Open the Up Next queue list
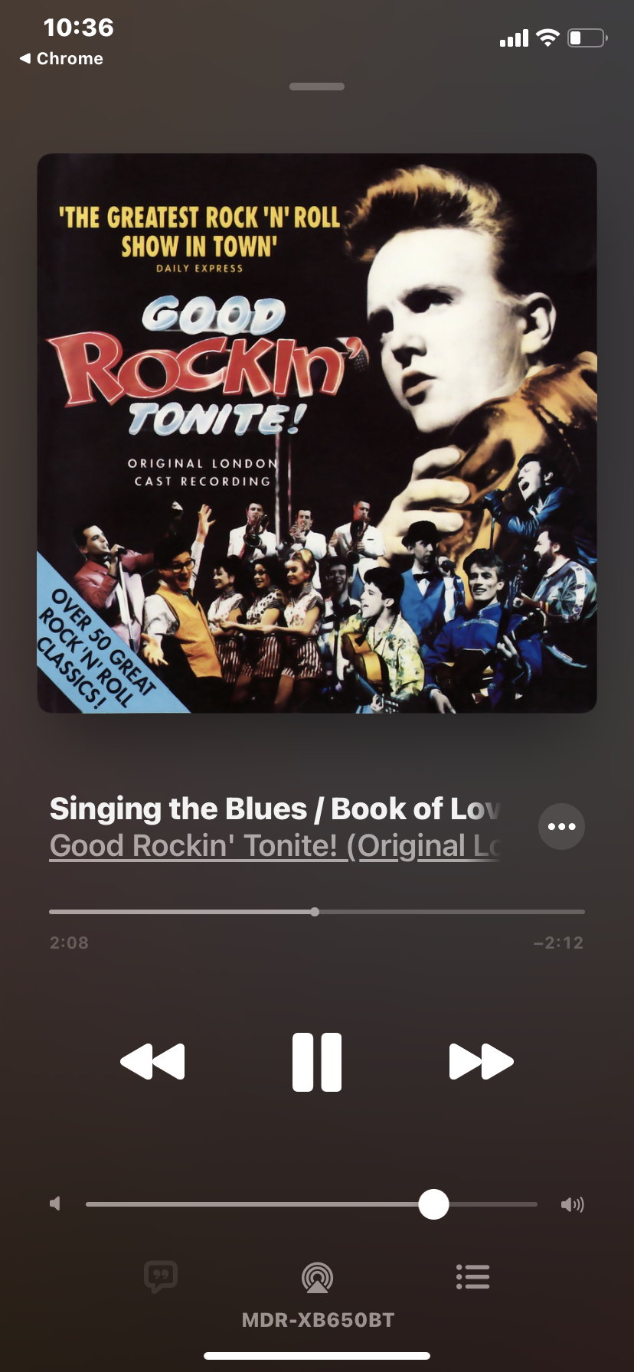The height and width of the screenshot is (1372, 634). pyautogui.click(x=472, y=1276)
